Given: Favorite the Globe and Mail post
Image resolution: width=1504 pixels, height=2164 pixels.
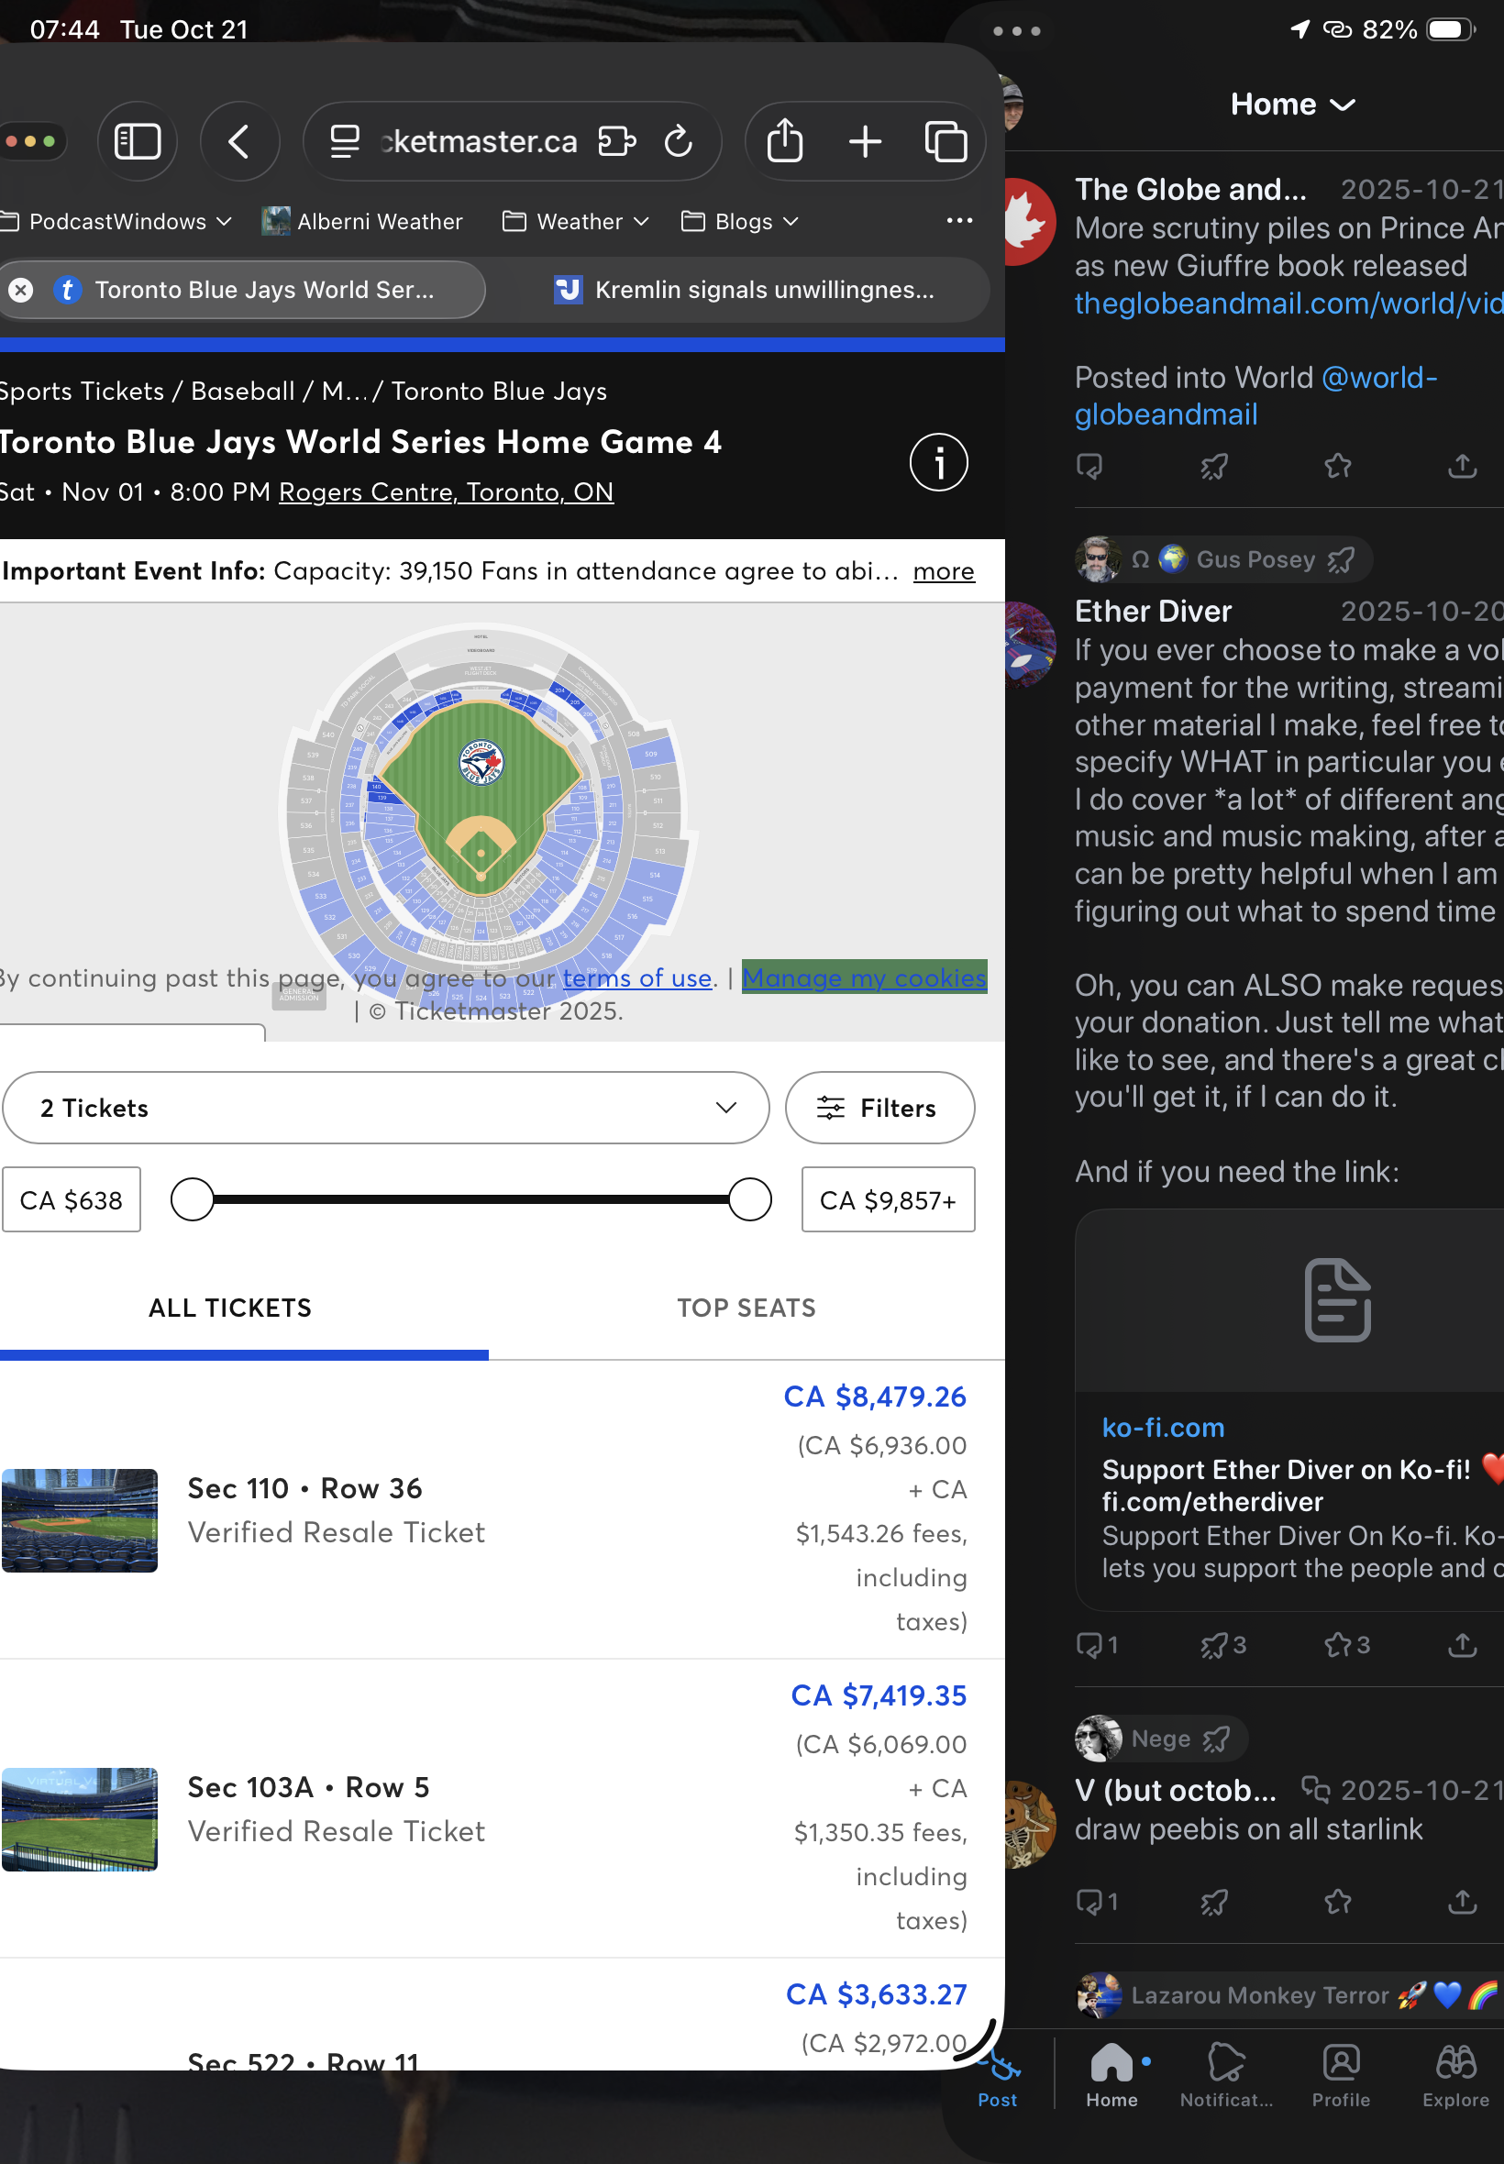Looking at the screenshot, I should (x=1337, y=466).
